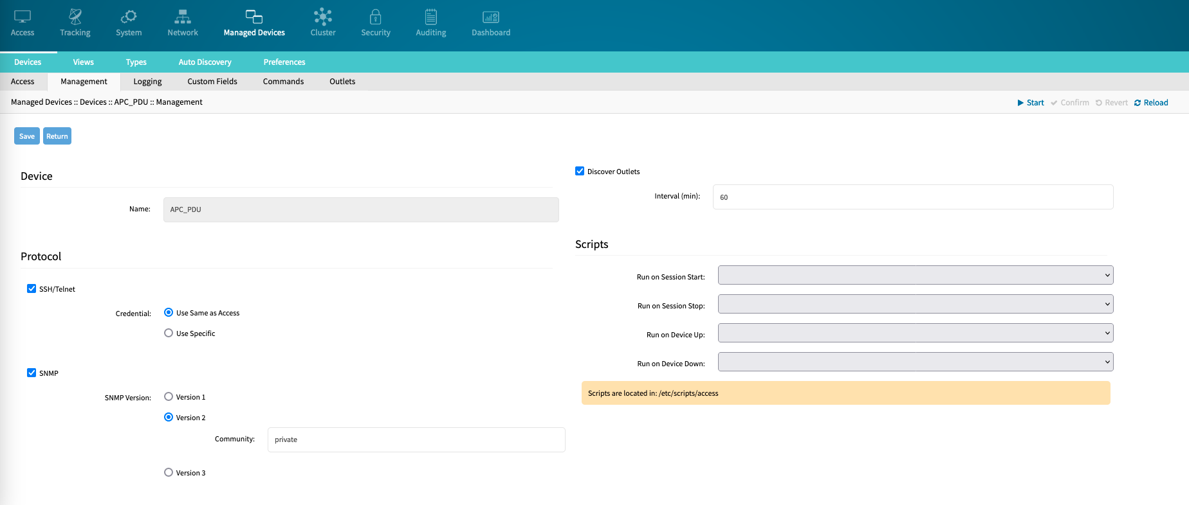Image resolution: width=1189 pixels, height=505 pixels.
Task: Switch to the Types tab
Action: tap(136, 62)
